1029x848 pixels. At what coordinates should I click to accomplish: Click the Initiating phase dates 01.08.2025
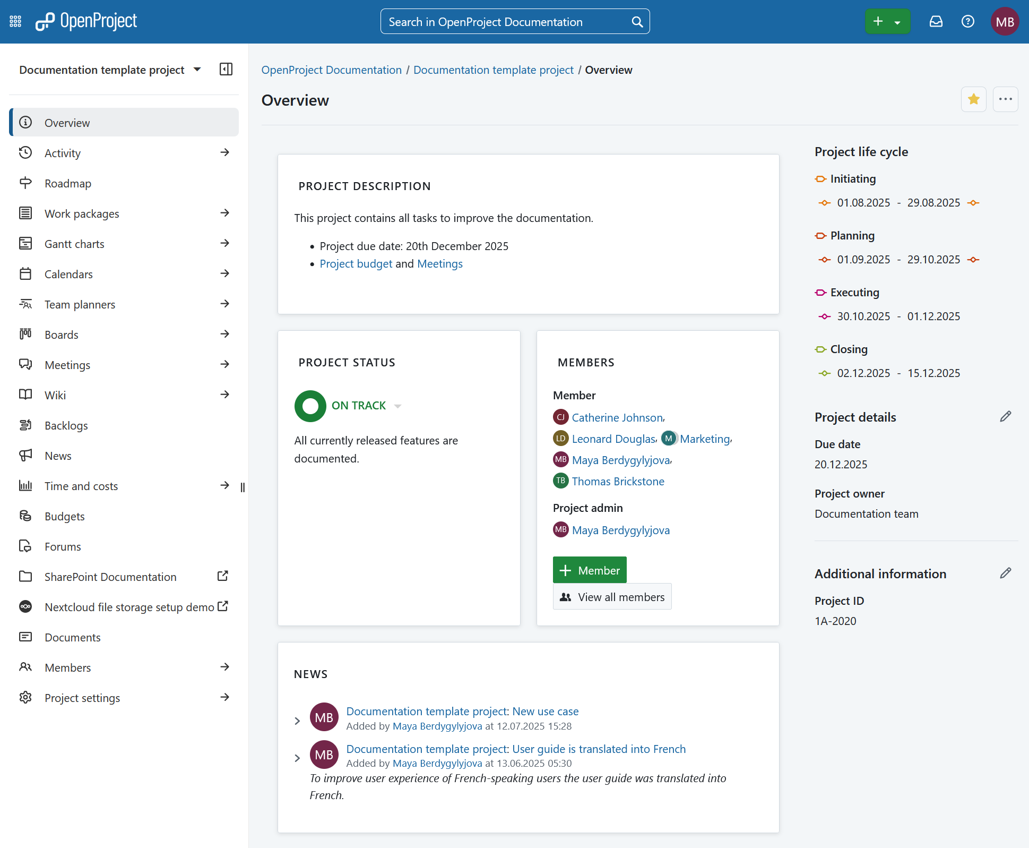tap(863, 203)
